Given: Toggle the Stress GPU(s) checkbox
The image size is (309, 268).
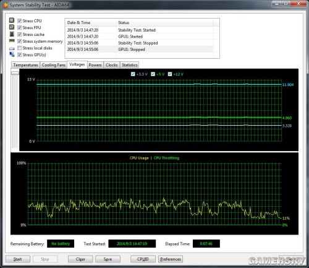Looking at the screenshot, I should [19, 54].
